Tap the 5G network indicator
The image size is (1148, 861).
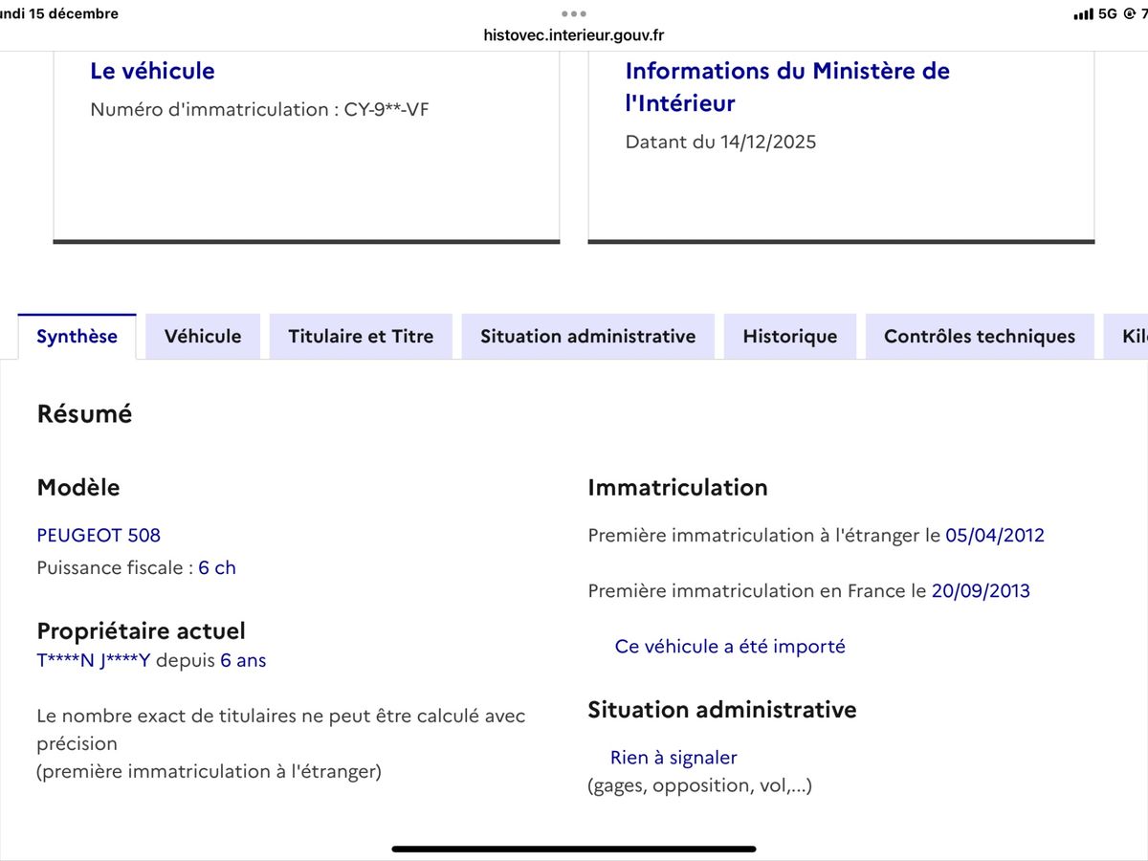click(1108, 13)
